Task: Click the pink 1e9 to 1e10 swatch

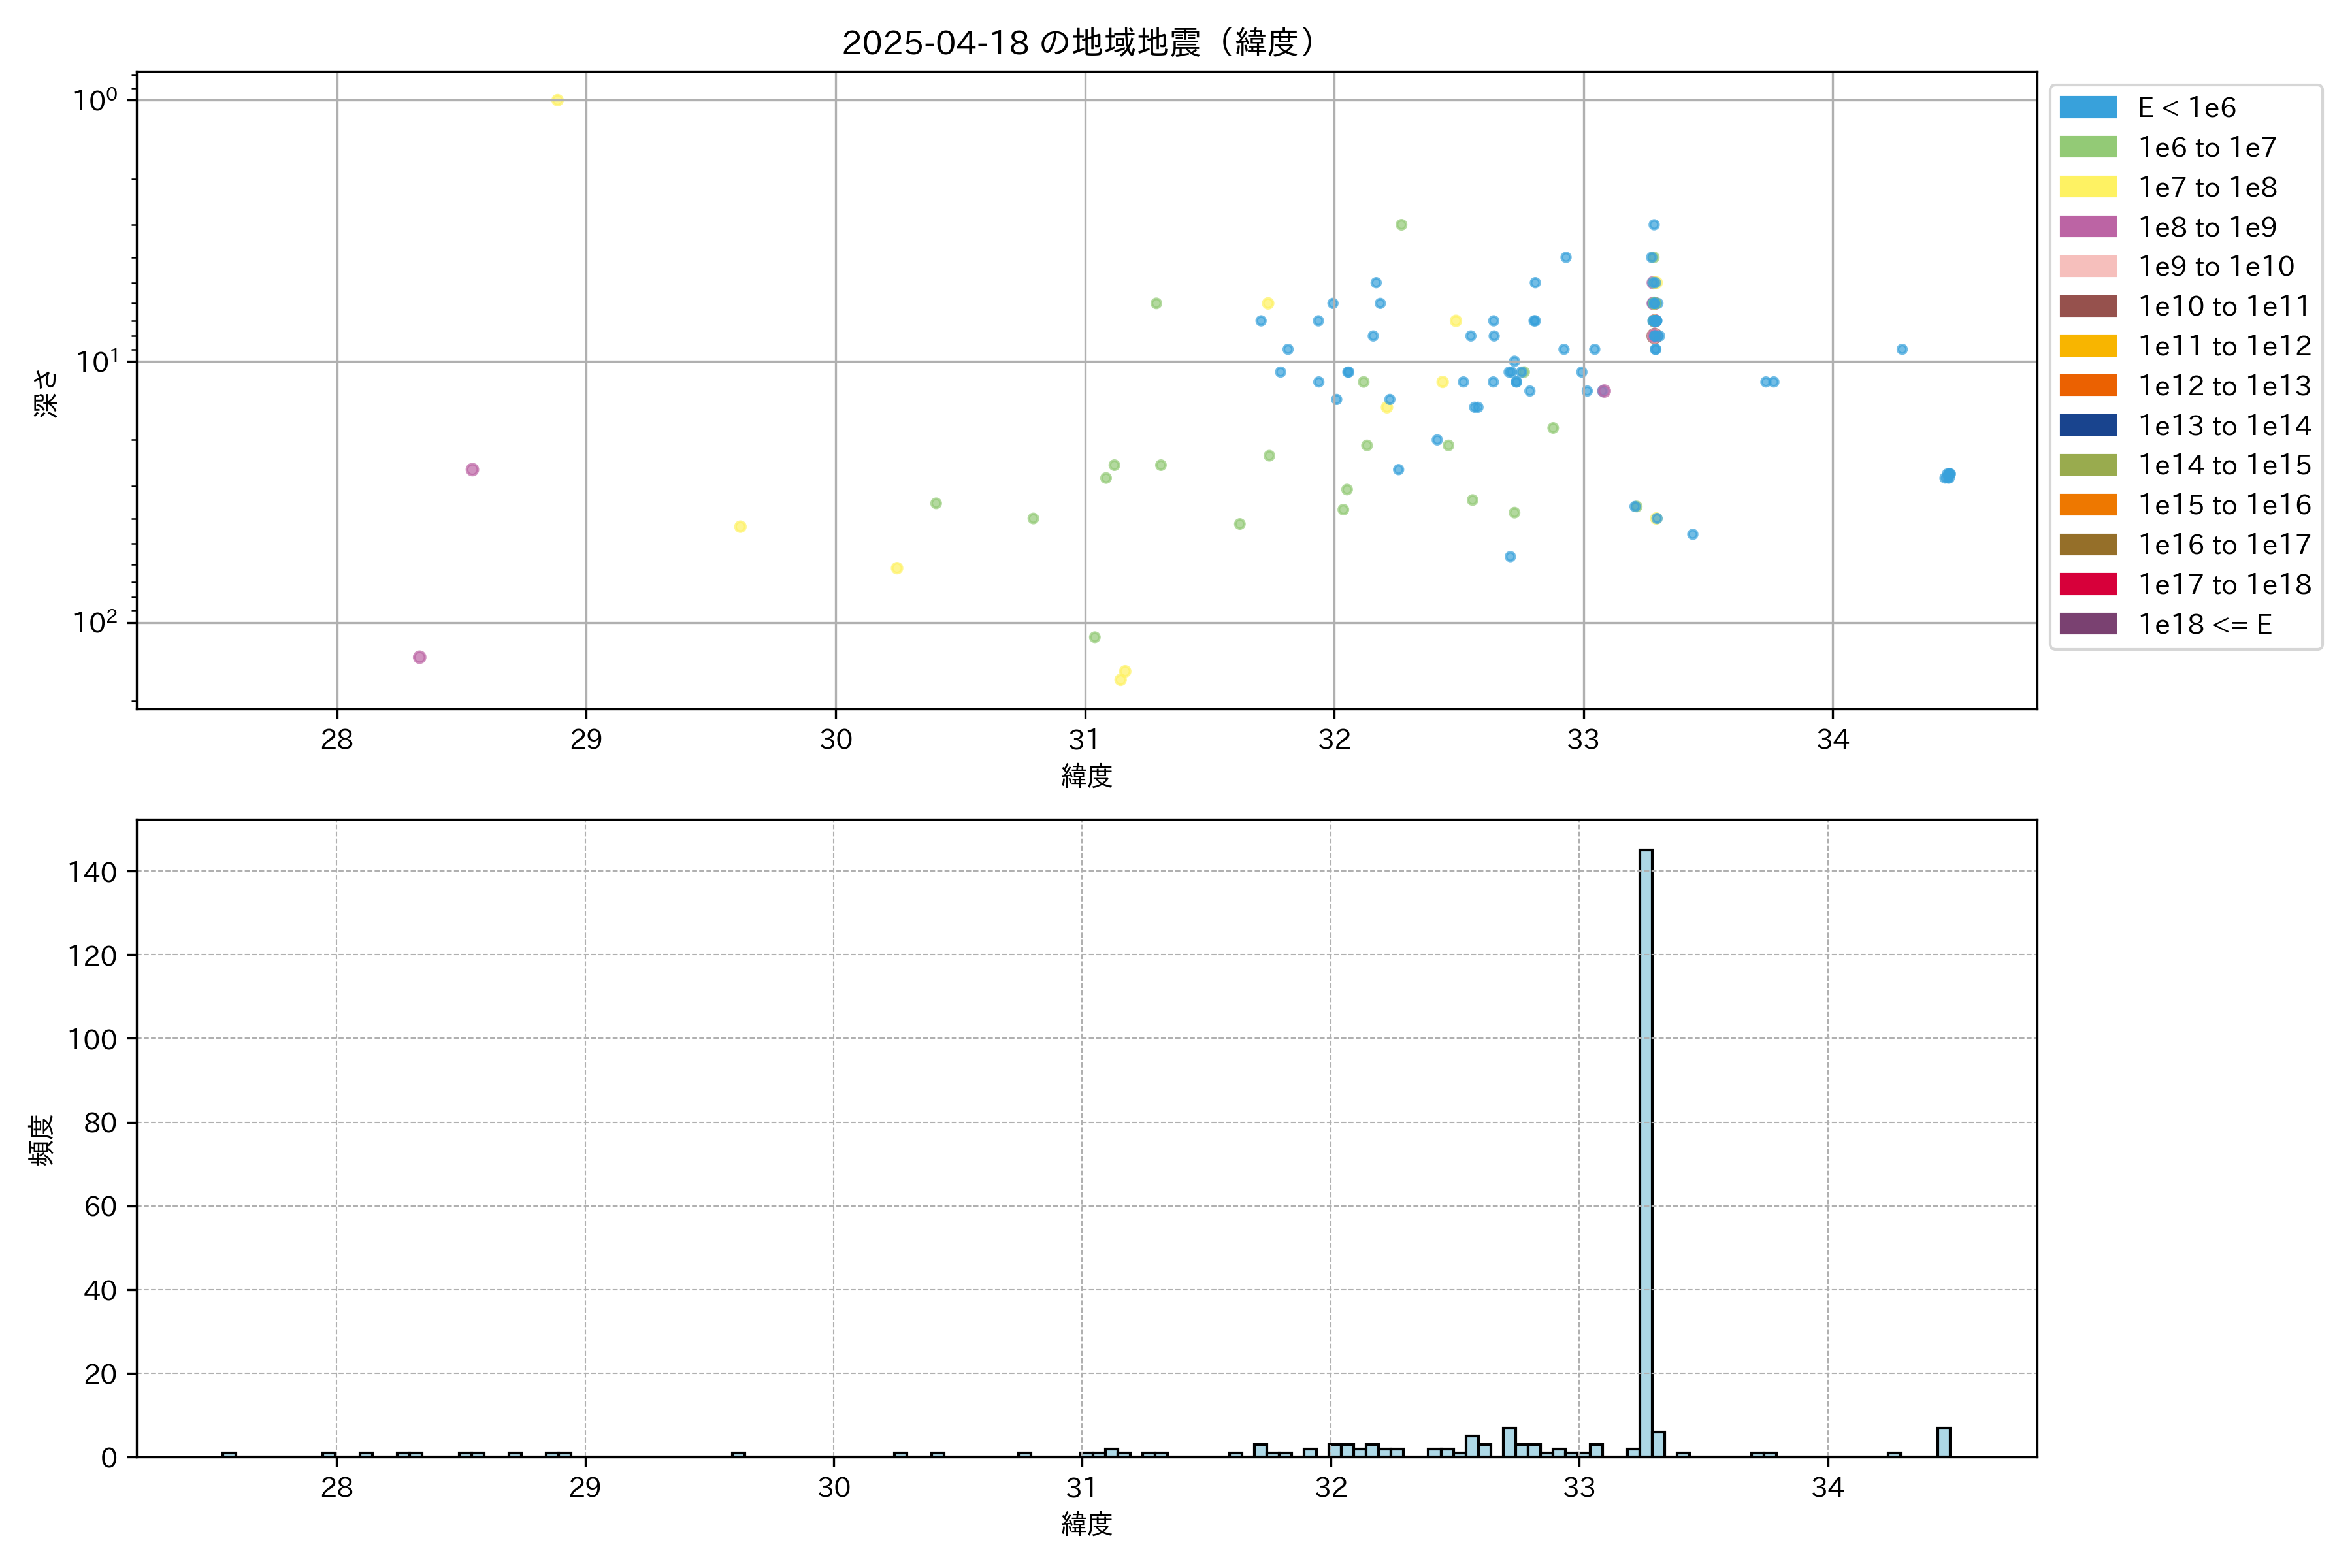Action: (2087, 267)
